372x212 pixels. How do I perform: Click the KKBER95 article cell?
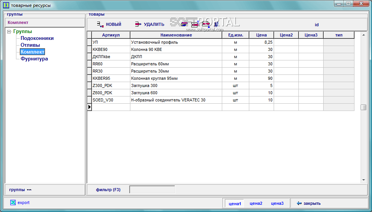(111, 78)
